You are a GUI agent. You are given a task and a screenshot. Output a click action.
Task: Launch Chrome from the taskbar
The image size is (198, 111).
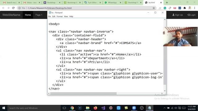(72, 108)
